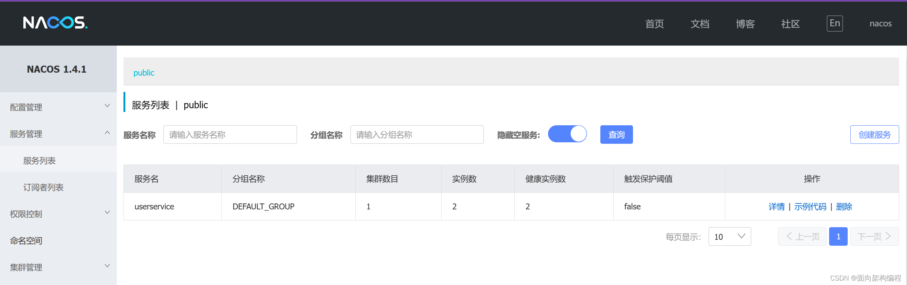Image resolution: width=907 pixels, height=285 pixels.
Task: Expand the 配置管理 menu
Action: pyautogui.click(x=58, y=107)
